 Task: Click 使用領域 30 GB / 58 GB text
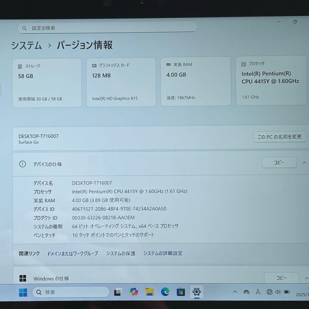(40, 99)
